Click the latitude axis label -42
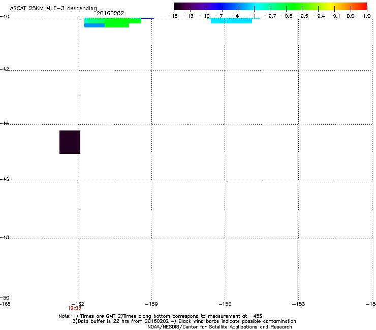 (5, 69)
